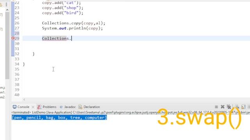This screenshot has height=140, width=250.
Task: Toggle the Scroll Lock icon in Console
Action: coord(243,107)
